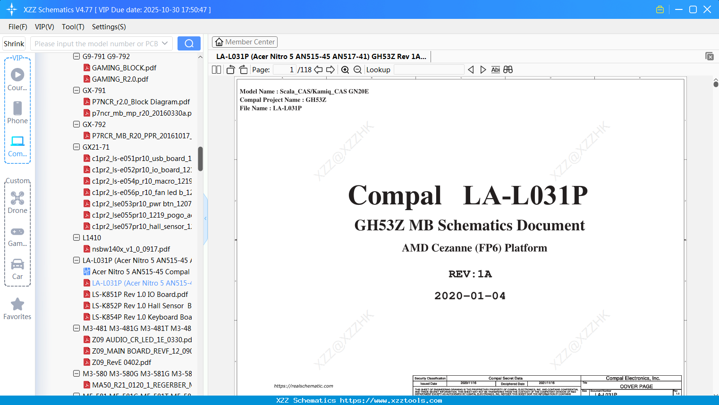This screenshot has width=719, height=405.
Task: Open the VIP(V) menu
Action: click(44, 27)
